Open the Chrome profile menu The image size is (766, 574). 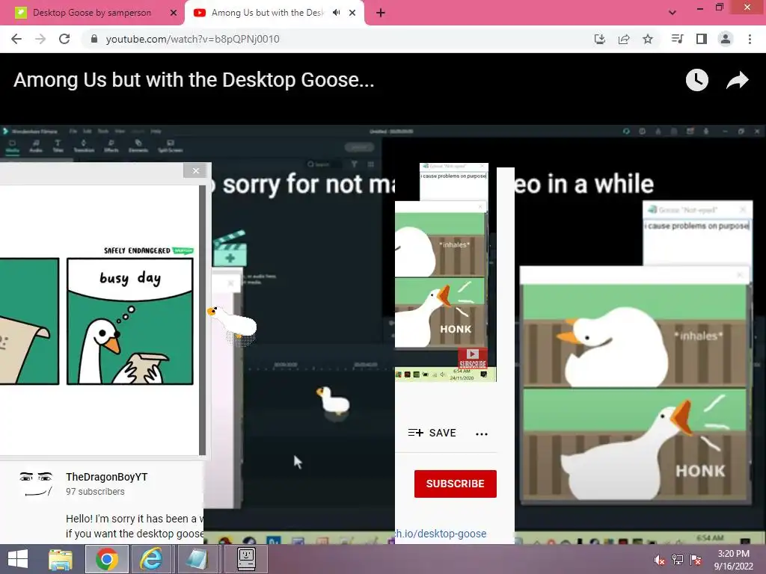[726, 39]
